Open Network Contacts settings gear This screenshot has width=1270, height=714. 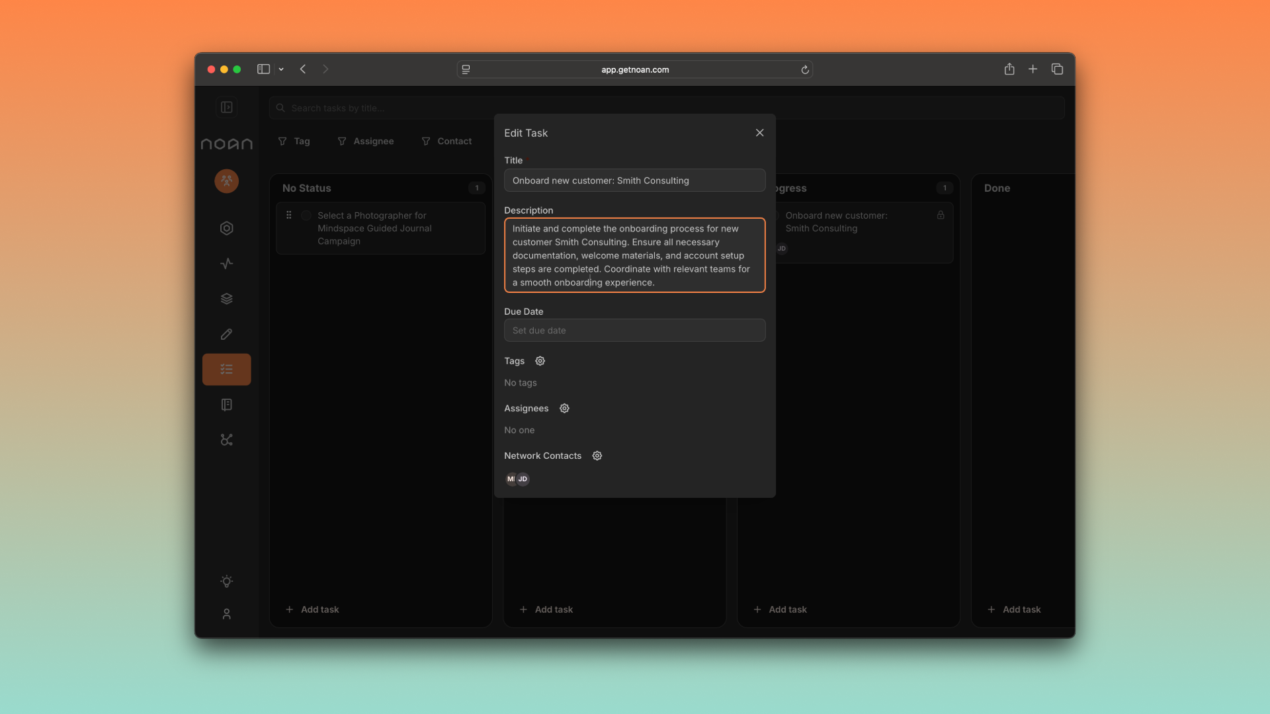597,456
